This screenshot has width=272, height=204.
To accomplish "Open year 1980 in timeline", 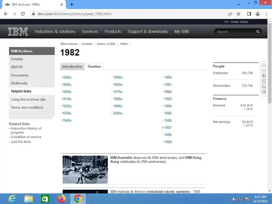I will (x=168, y=77).
